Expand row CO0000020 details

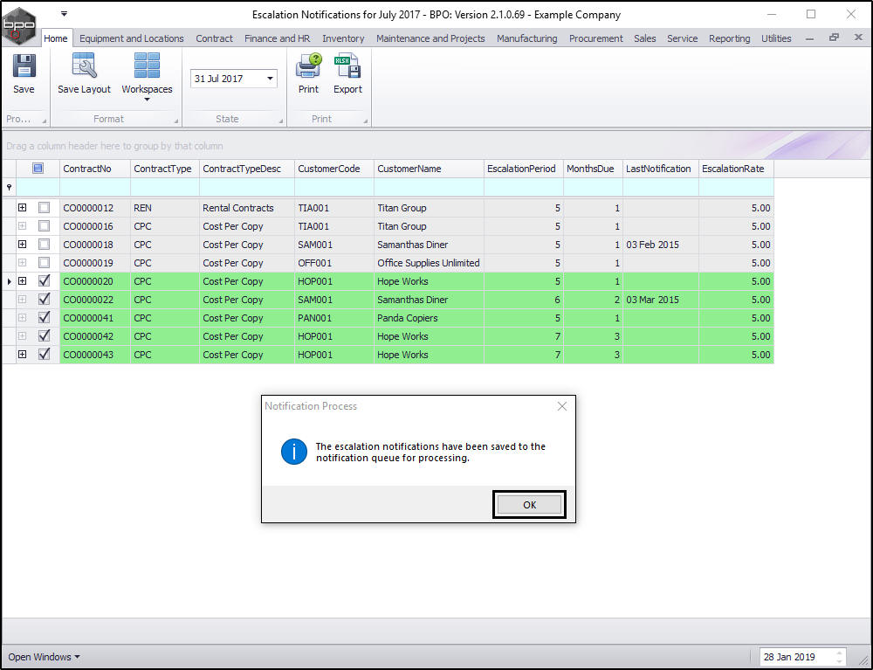23,281
